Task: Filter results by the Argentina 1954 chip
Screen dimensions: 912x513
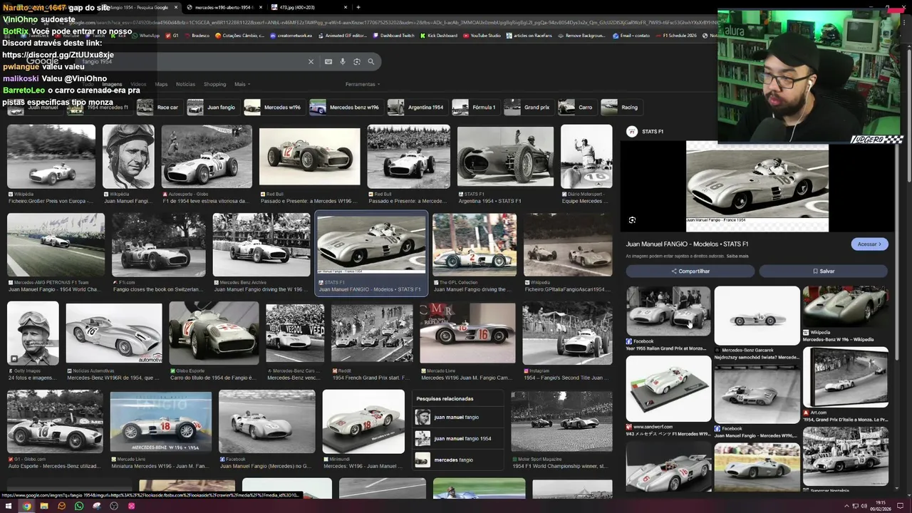Action: tap(417, 108)
